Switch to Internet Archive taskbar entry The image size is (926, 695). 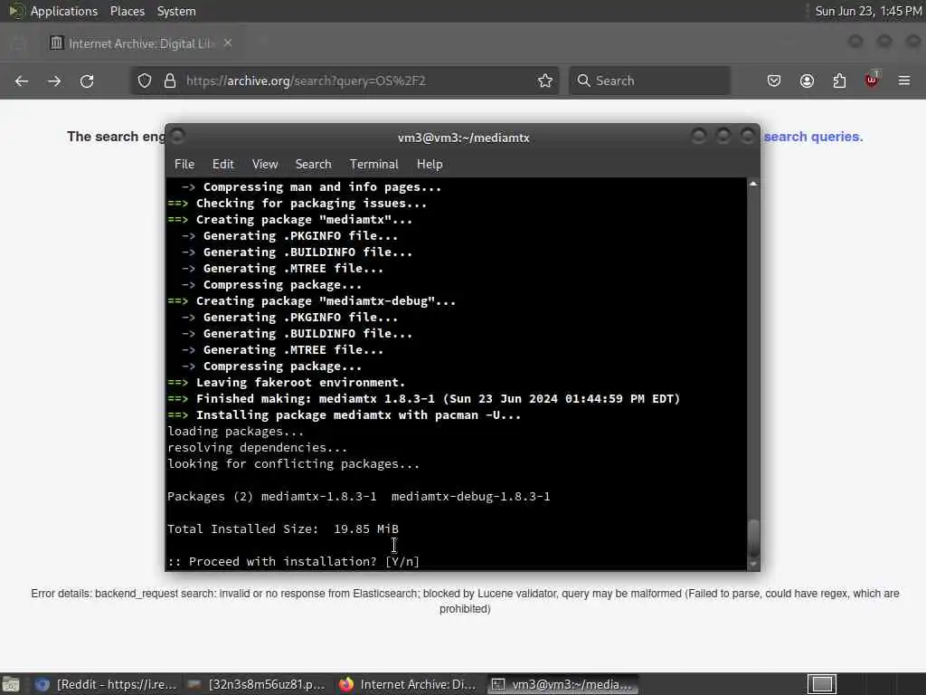coord(408,684)
